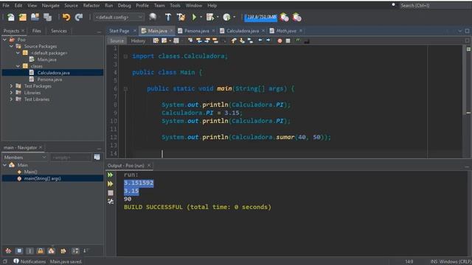The image size is (472, 265).
Task: Select Persona.java in the project tree
Action: (49, 79)
